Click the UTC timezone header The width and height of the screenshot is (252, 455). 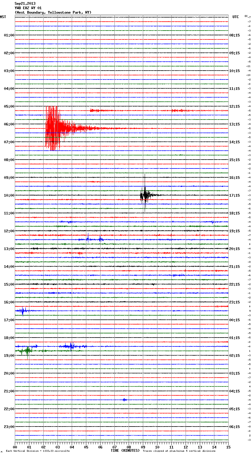coord(236,17)
